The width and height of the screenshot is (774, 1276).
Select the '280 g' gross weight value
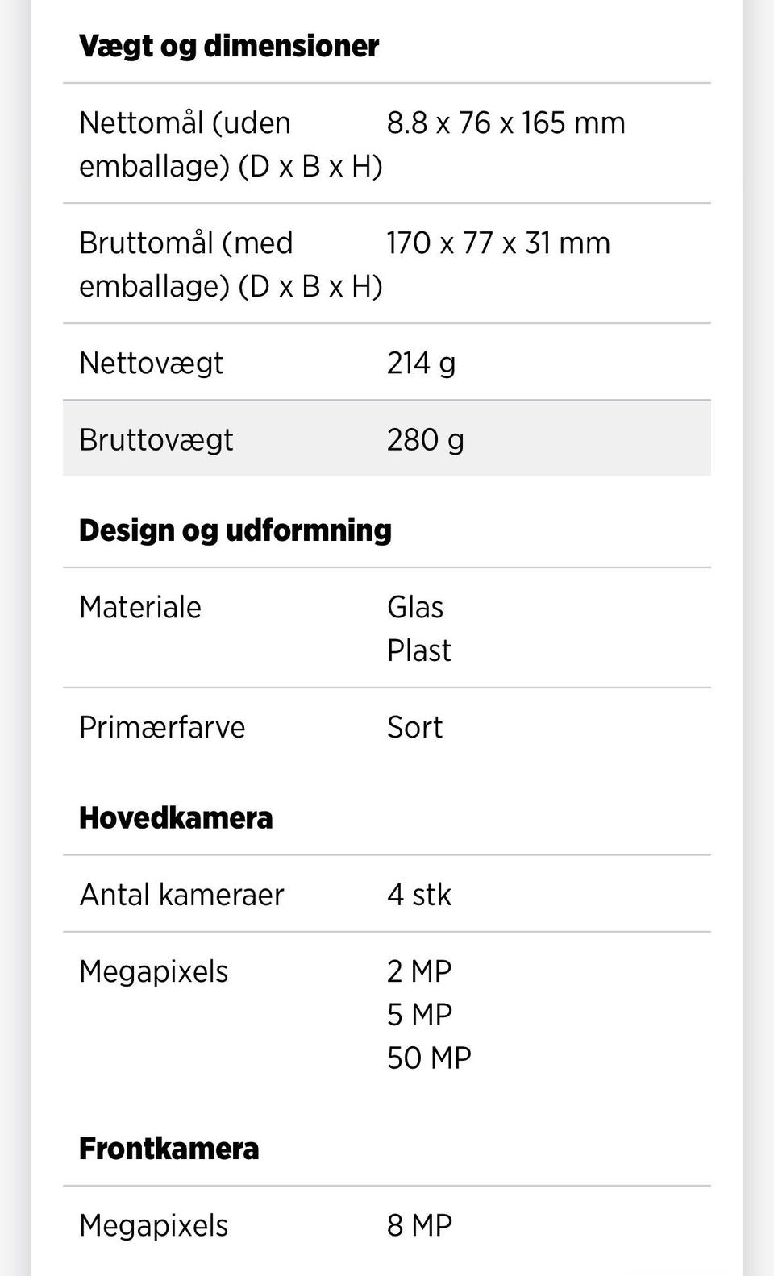pyautogui.click(x=425, y=440)
